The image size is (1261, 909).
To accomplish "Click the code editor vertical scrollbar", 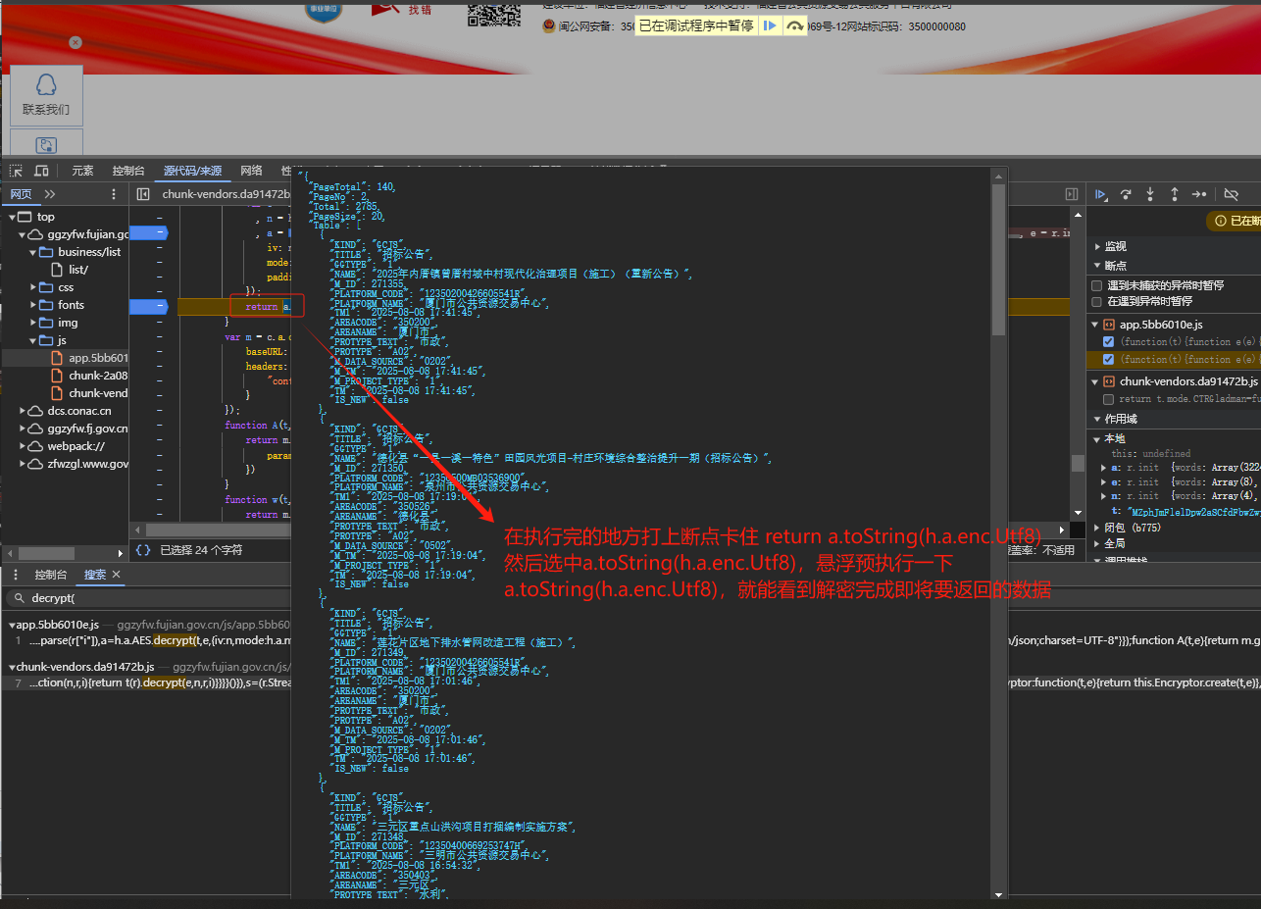I will (1078, 463).
